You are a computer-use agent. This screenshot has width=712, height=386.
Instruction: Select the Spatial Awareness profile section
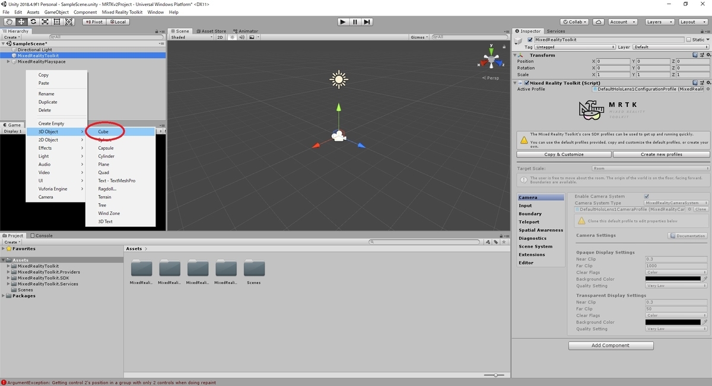(x=541, y=230)
